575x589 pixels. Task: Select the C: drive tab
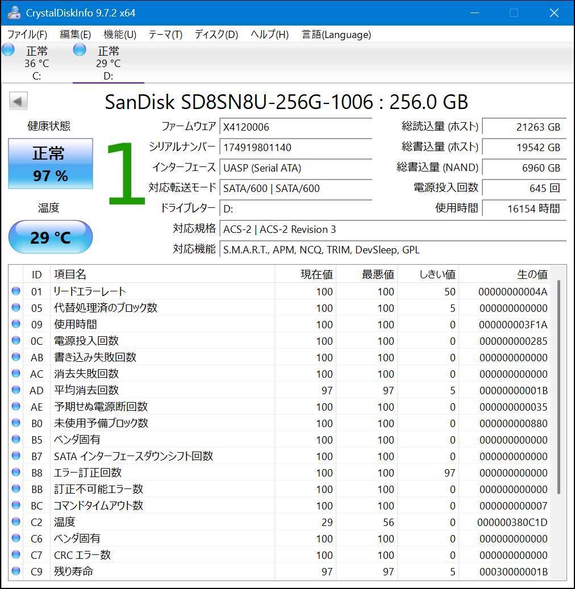(36, 62)
